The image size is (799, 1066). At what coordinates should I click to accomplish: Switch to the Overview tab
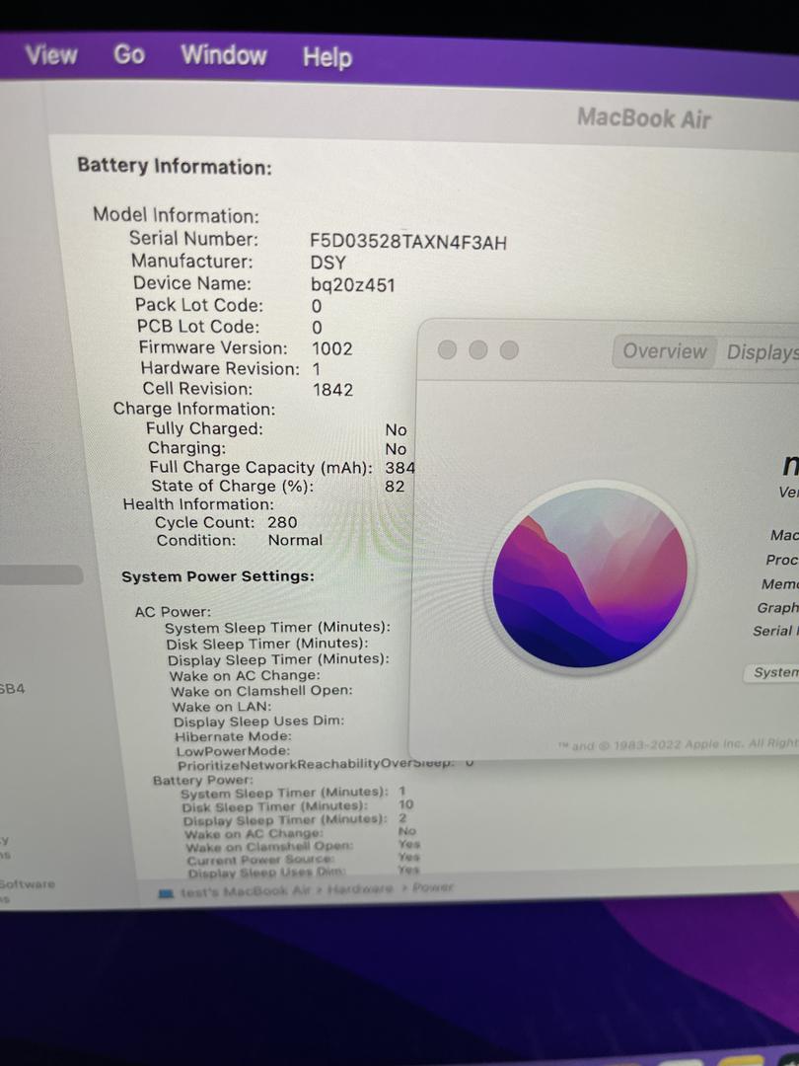[665, 351]
